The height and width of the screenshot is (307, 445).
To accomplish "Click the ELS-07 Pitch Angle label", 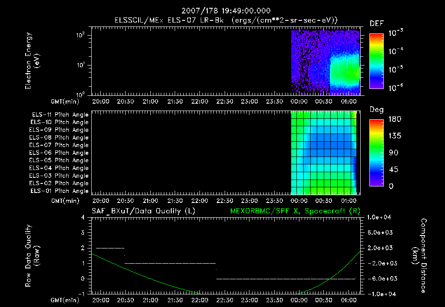I will [x=59, y=145].
